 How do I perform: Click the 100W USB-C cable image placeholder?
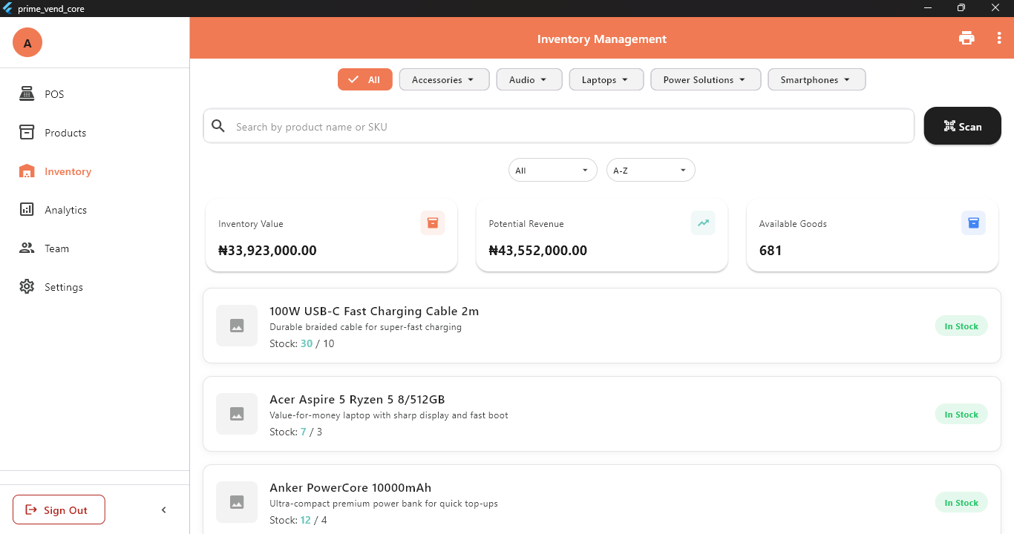(237, 326)
